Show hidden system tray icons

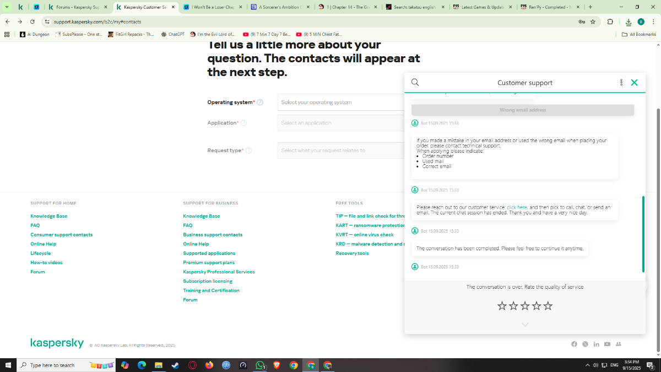click(588, 365)
